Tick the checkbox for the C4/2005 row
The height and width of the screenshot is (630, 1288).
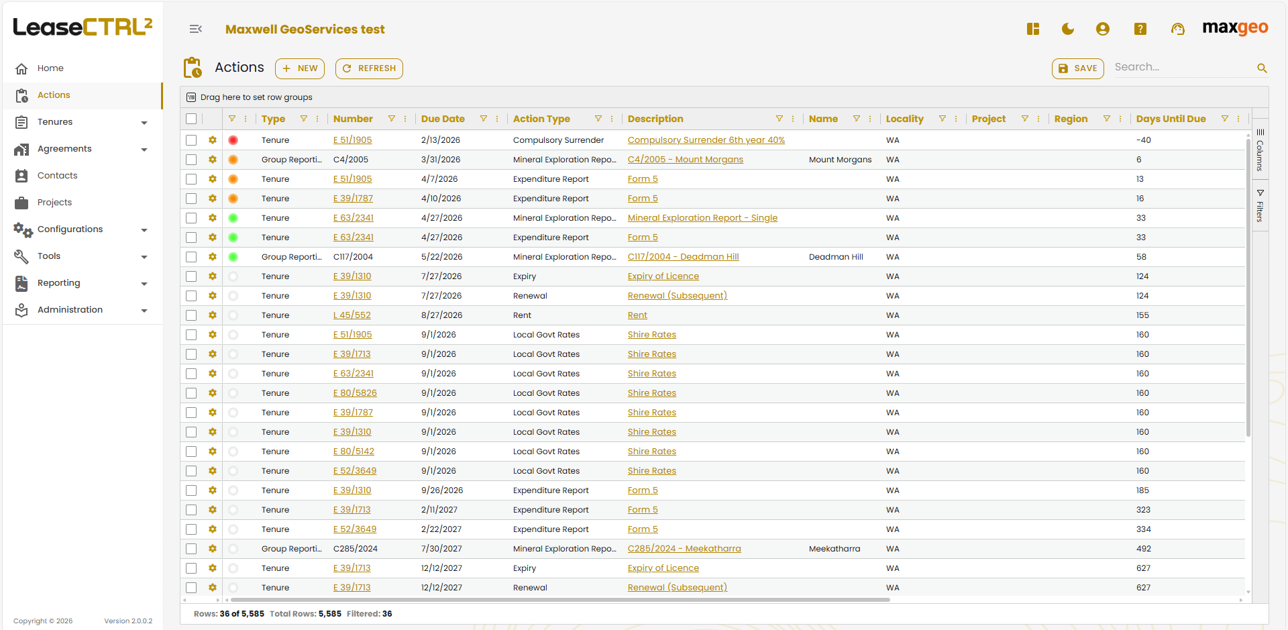191,160
